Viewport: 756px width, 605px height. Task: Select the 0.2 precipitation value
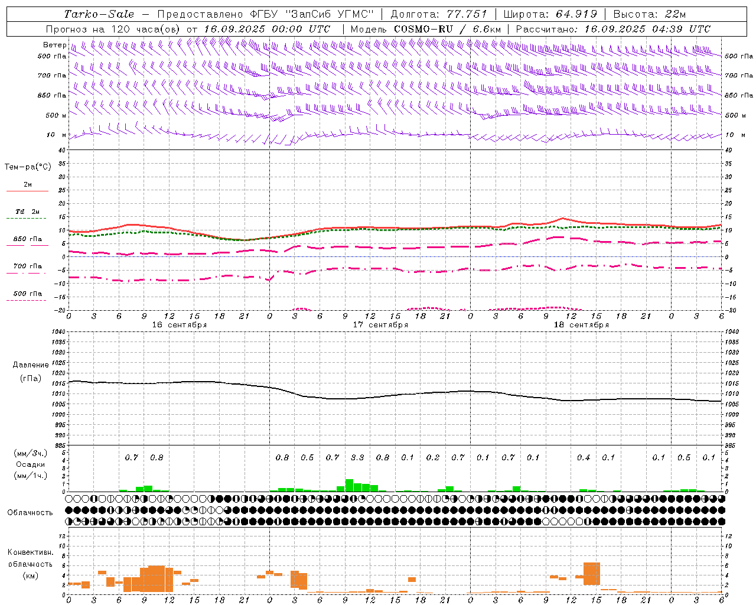433,457
